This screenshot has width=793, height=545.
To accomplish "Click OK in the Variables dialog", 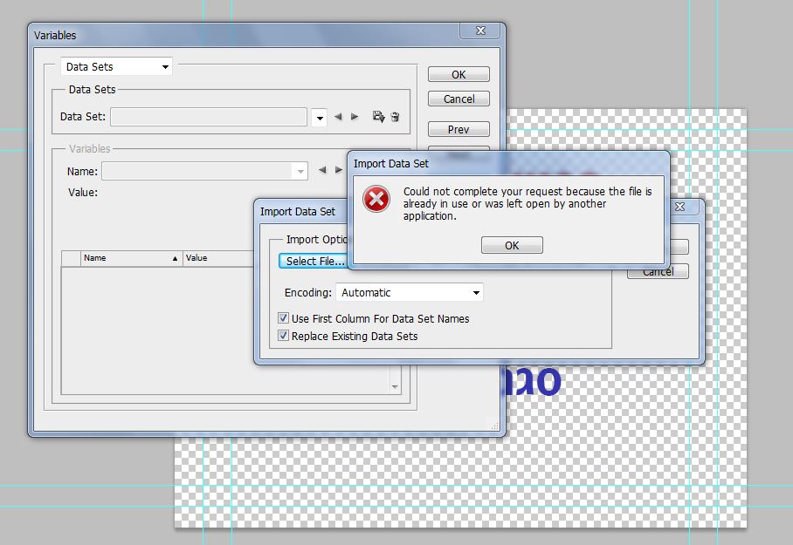I will [x=459, y=74].
